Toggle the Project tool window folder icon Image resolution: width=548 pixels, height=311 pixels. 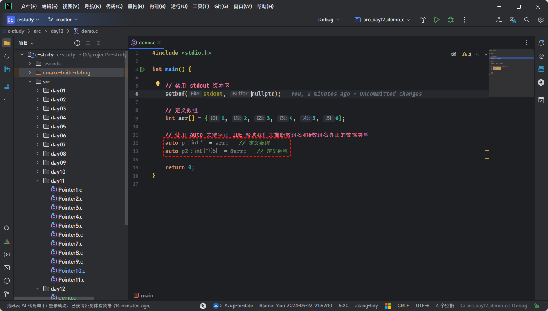tap(7, 43)
